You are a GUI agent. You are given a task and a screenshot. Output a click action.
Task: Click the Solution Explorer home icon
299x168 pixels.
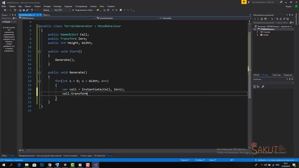(x=262, y=19)
